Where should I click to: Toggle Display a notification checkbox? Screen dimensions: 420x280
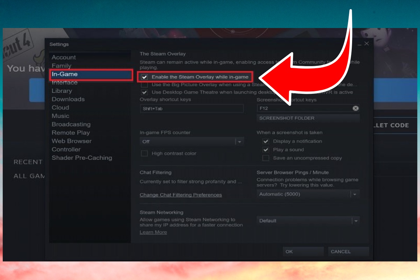click(266, 141)
